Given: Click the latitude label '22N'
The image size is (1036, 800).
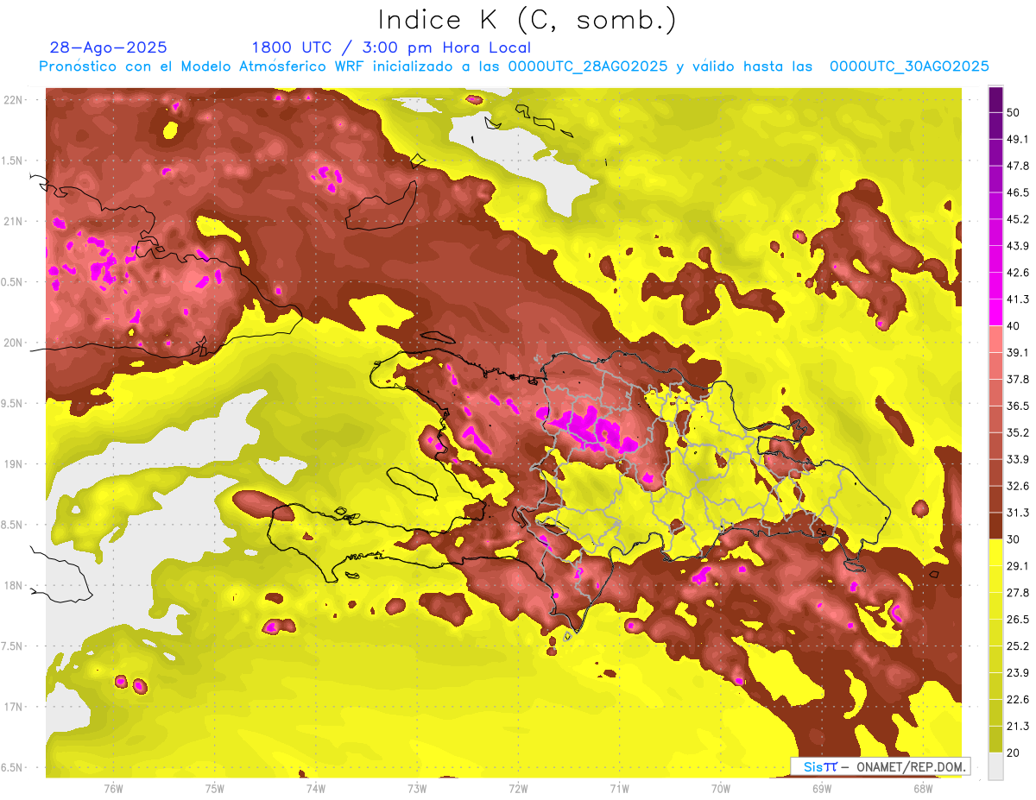Looking at the screenshot, I should coord(14,100).
